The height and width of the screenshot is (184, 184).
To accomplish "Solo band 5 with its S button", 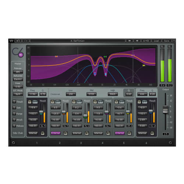I will click(x=116, y=102).
